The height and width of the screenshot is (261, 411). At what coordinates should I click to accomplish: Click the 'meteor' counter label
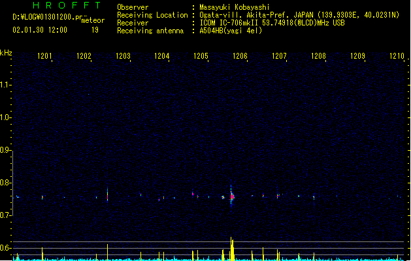pos(93,20)
